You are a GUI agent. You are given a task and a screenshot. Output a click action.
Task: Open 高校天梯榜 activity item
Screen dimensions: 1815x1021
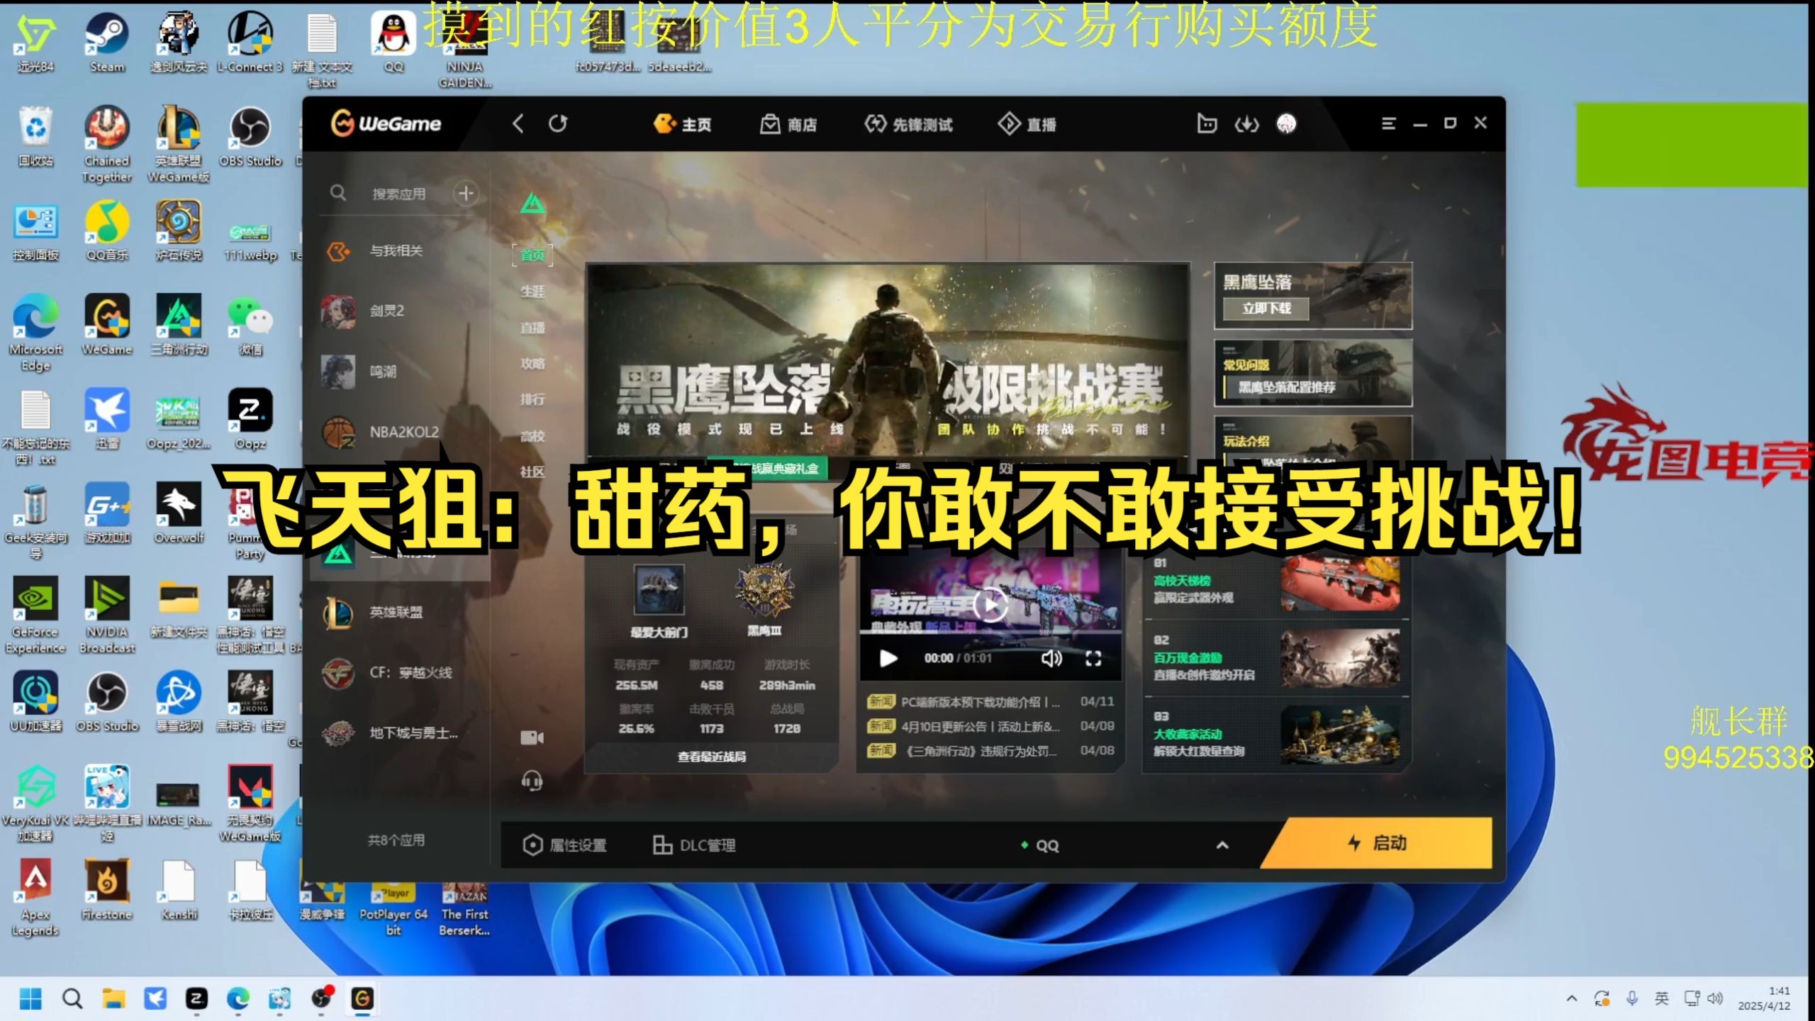click(x=1276, y=583)
